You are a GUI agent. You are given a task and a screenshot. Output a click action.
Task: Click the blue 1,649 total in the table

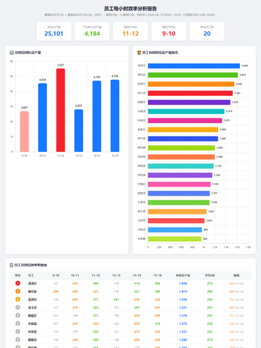[183, 283]
